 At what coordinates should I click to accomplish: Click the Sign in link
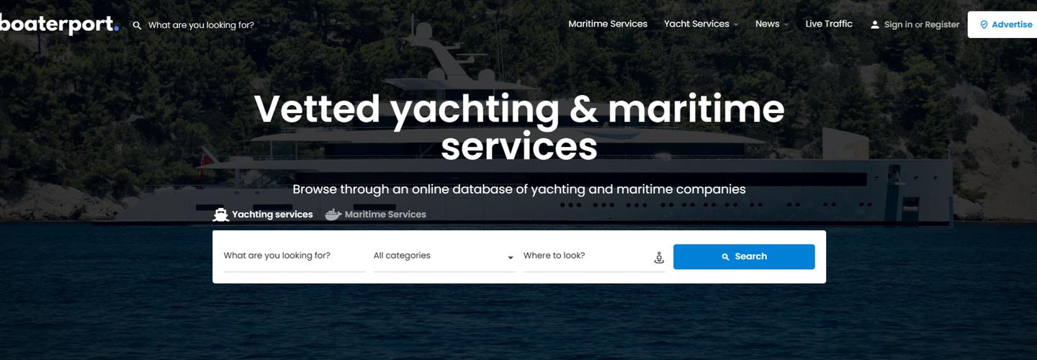898,24
